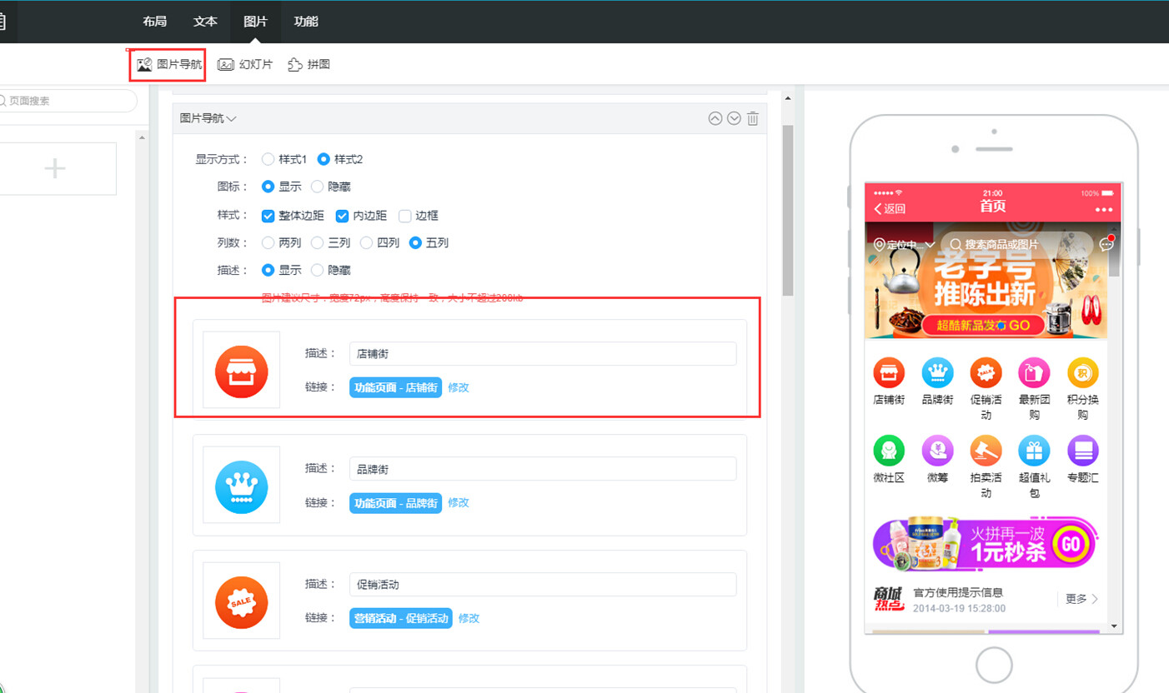The width and height of the screenshot is (1169, 693).
Task: Set 描述 option to 隐藏
Action: click(331, 270)
